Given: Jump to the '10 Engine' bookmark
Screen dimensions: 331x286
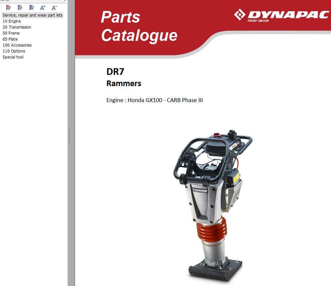Looking at the screenshot, I should tap(12, 21).
